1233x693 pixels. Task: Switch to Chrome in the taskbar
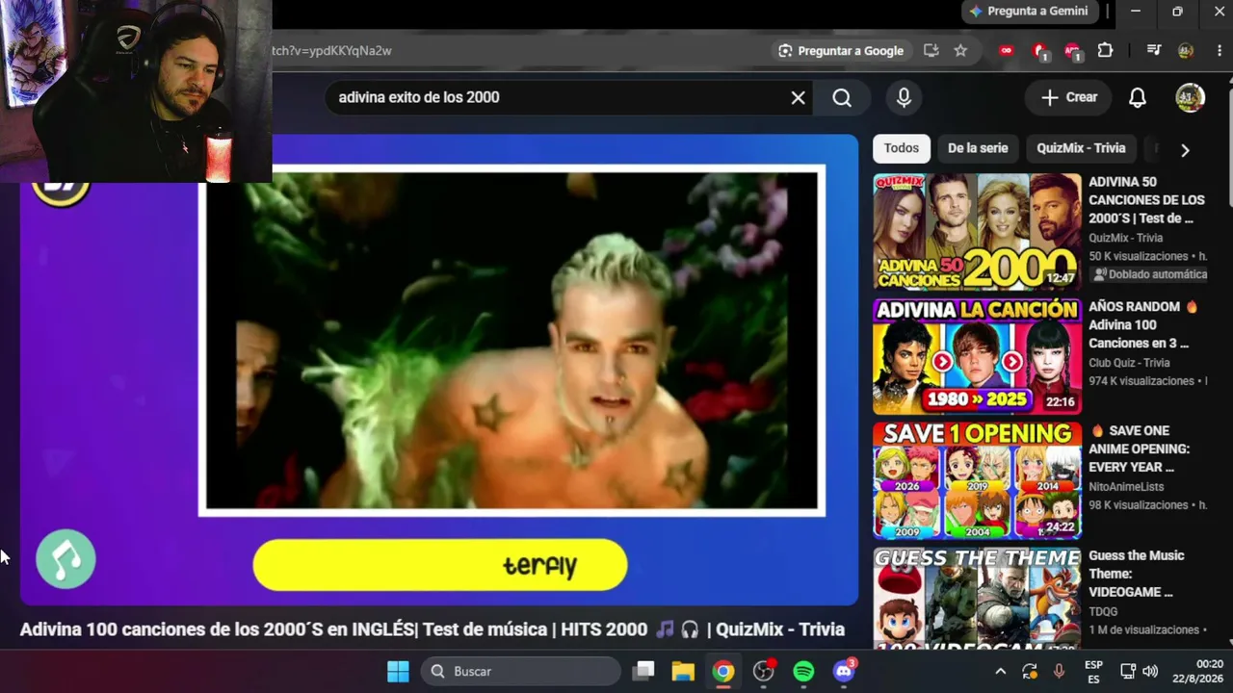click(723, 671)
